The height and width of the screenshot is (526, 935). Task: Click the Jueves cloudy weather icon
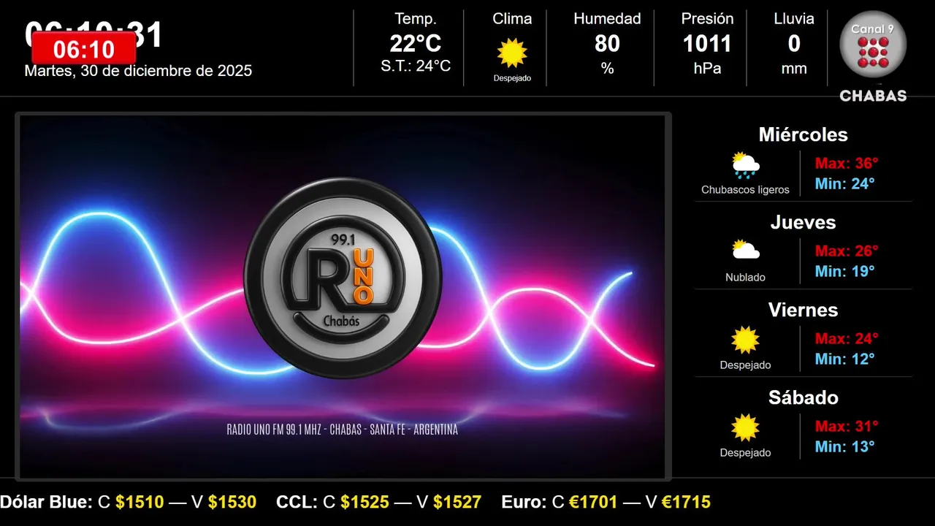click(x=746, y=251)
